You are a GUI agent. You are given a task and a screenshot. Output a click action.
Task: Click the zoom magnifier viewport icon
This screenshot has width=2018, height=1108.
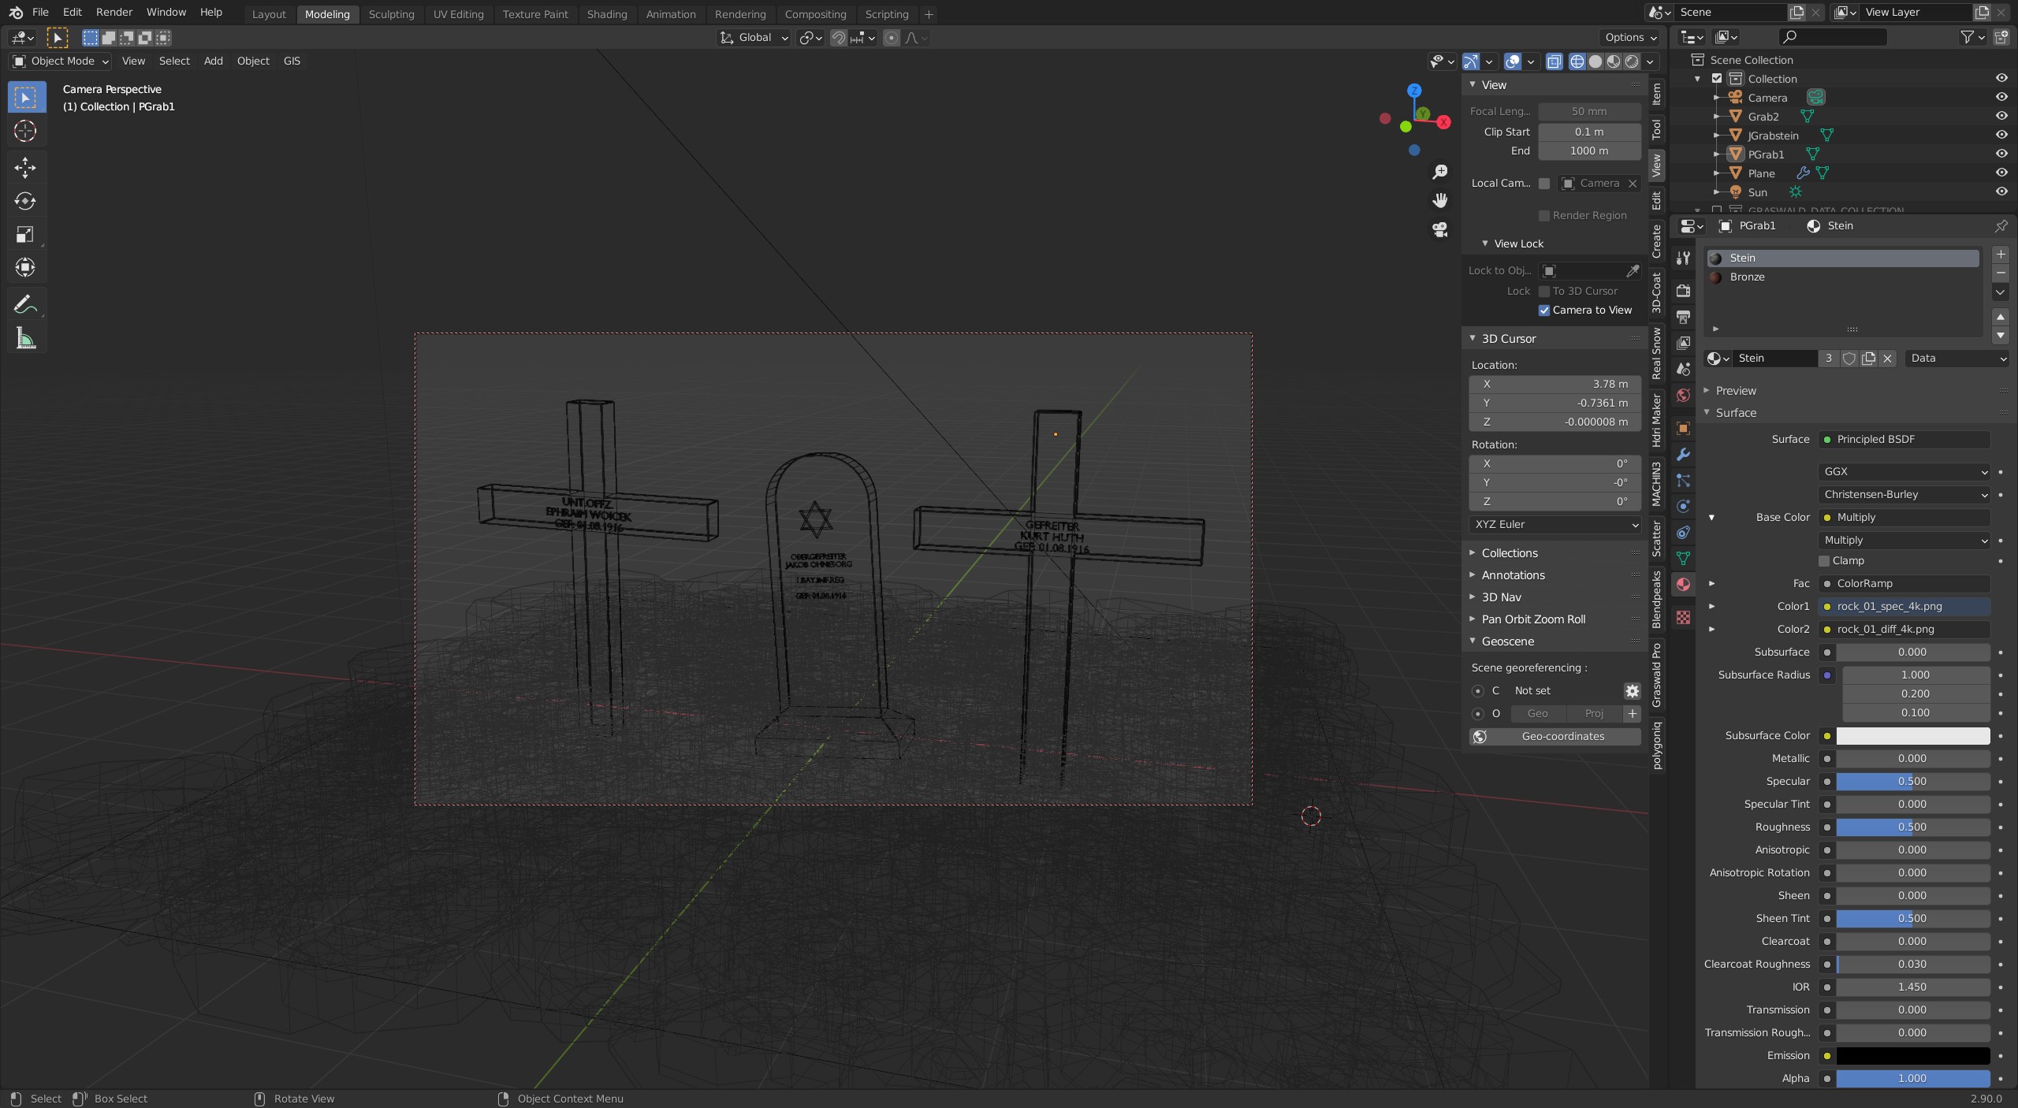(x=1440, y=172)
